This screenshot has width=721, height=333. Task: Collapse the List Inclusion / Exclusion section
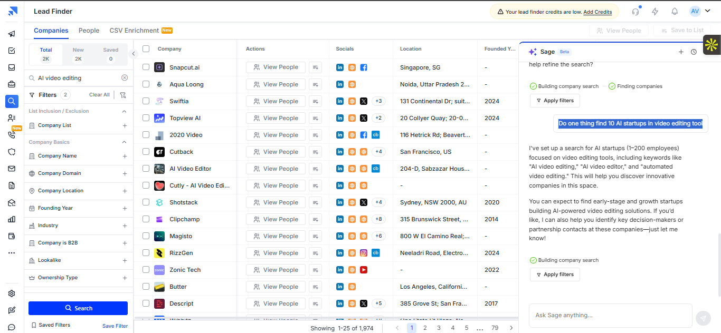click(x=125, y=111)
